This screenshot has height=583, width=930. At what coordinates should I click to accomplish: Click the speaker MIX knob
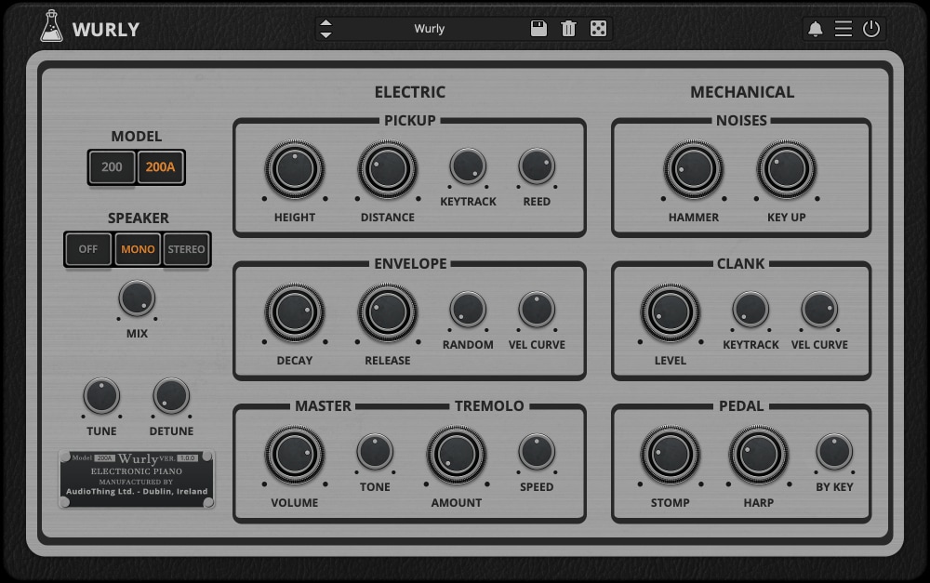[x=137, y=298]
